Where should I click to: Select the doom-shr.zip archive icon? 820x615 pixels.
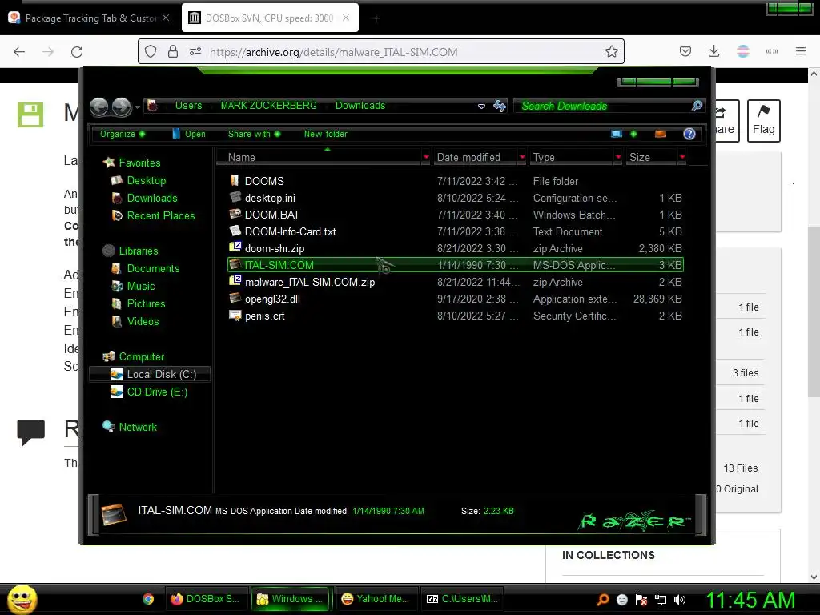coord(235,248)
